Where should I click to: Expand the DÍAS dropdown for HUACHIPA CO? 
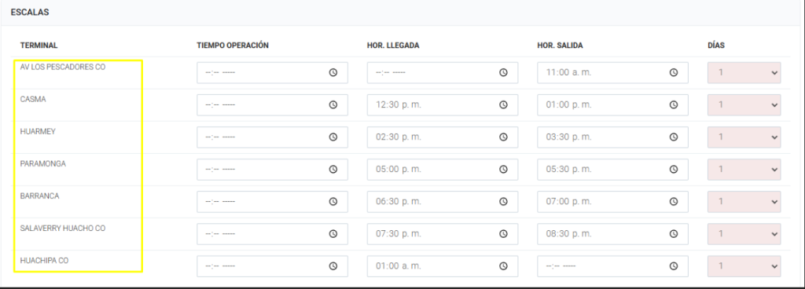pos(744,266)
